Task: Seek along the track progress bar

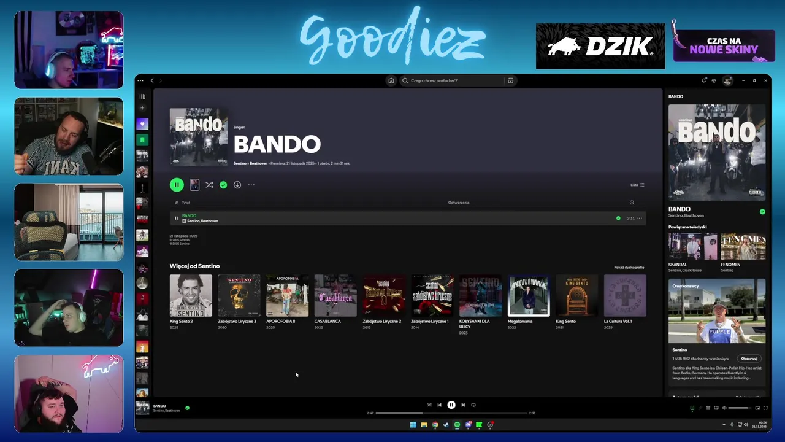Action: [451, 413]
